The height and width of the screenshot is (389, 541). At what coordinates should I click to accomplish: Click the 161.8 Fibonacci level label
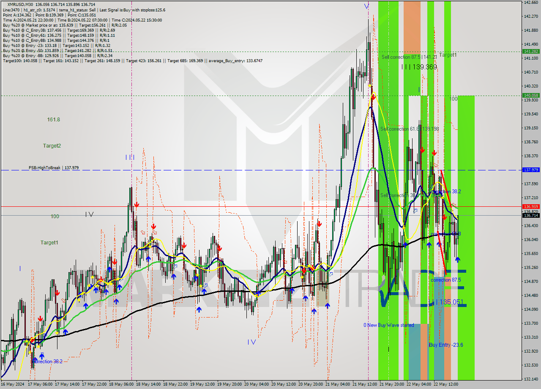tap(54, 120)
